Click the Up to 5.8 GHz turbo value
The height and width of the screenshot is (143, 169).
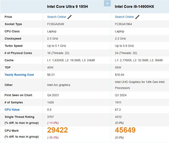click(x=124, y=46)
